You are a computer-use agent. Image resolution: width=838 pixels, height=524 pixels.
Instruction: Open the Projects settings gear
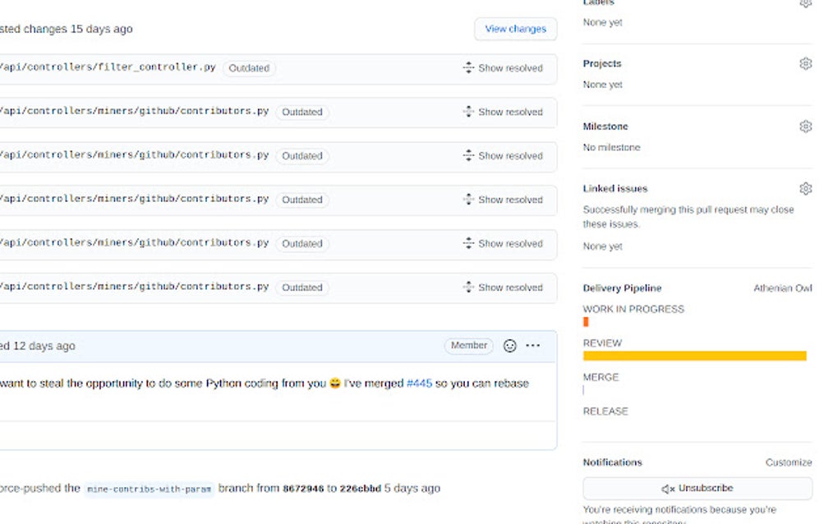click(x=806, y=63)
